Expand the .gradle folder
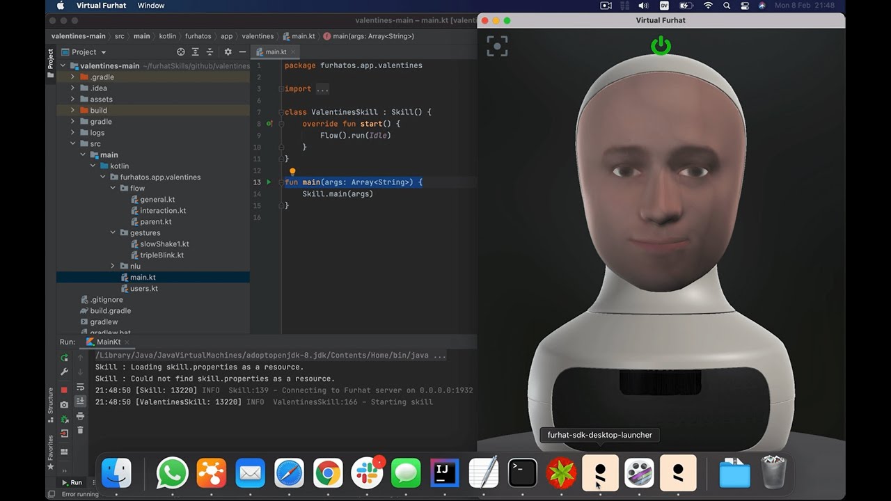891x501 pixels. point(72,77)
